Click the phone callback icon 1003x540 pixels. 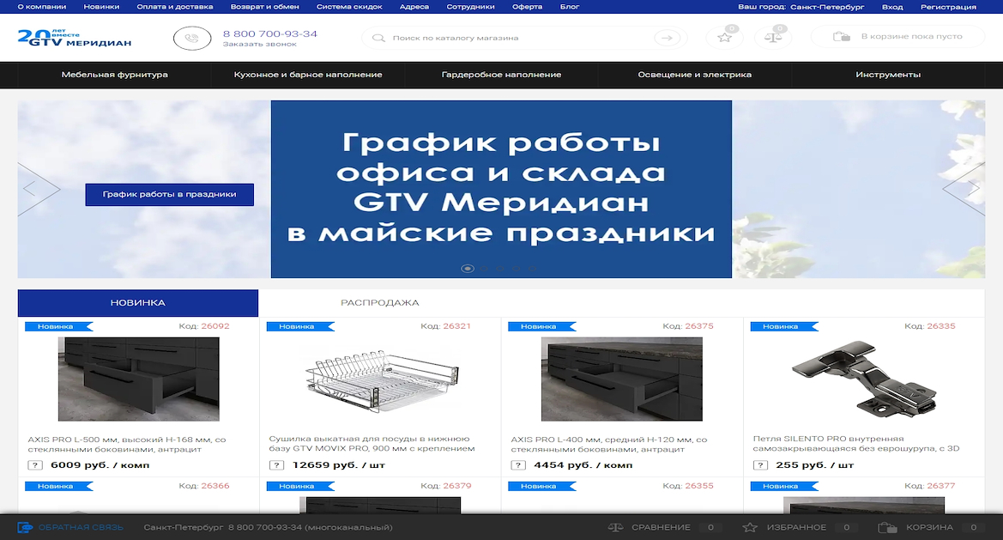point(192,39)
